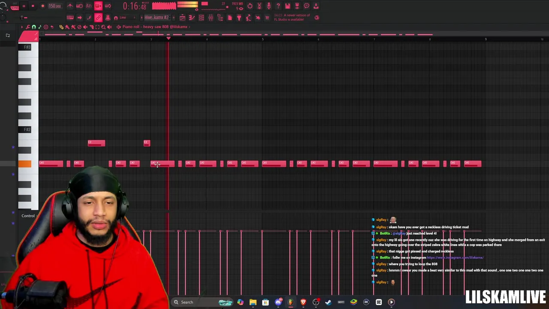Click the globe online news icon
The height and width of the screenshot is (309, 549).
[317, 18]
